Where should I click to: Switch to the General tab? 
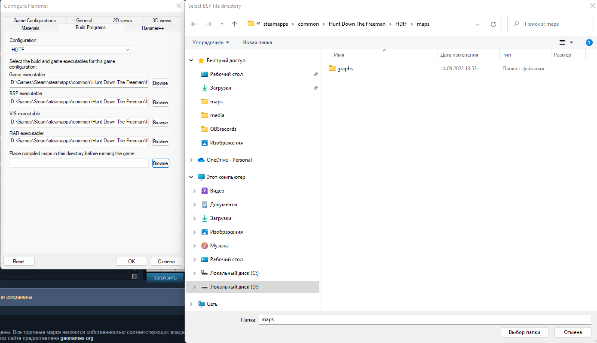point(84,21)
